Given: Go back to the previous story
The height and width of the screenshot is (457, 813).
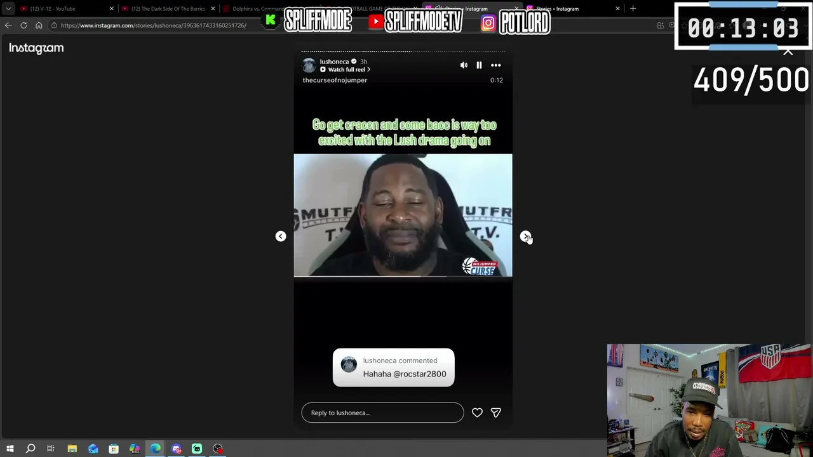Looking at the screenshot, I should point(281,236).
